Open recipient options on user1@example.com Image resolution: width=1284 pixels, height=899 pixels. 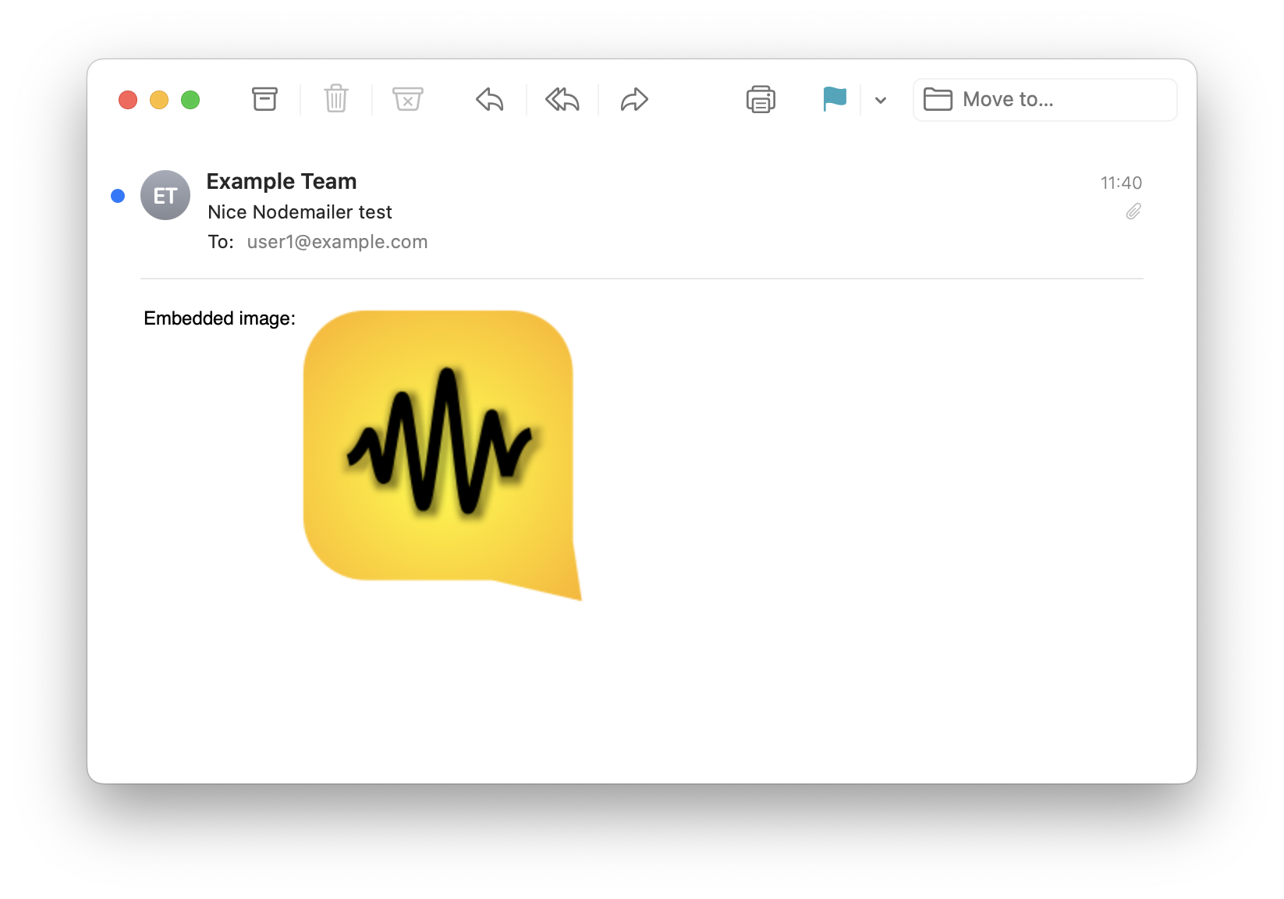pos(337,242)
